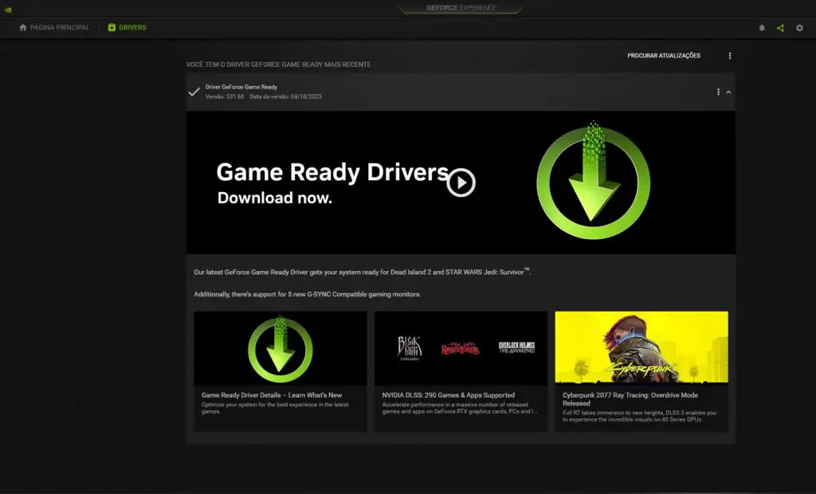Open three-dot menu next to Procurar Atualizações
This screenshot has width=816, height=494.
730,56
